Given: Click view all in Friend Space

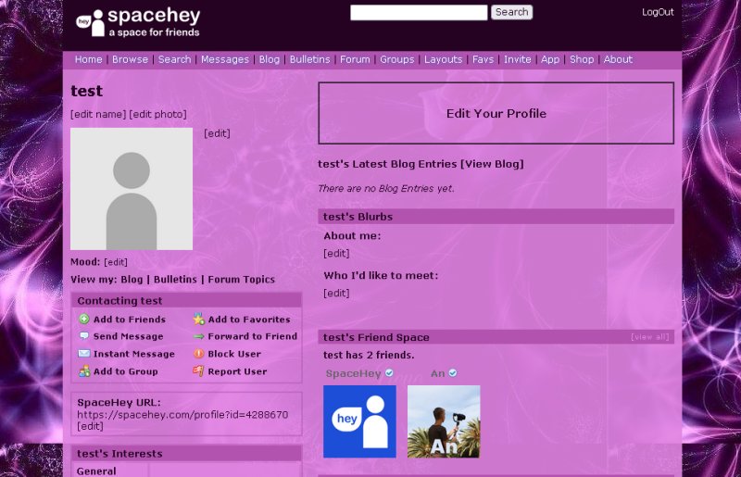Looking at the screenshot, I should pos(649,337).
